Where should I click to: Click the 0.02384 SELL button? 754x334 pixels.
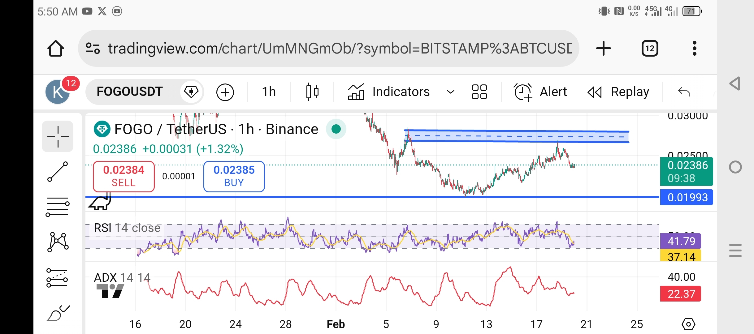point(123,176)
